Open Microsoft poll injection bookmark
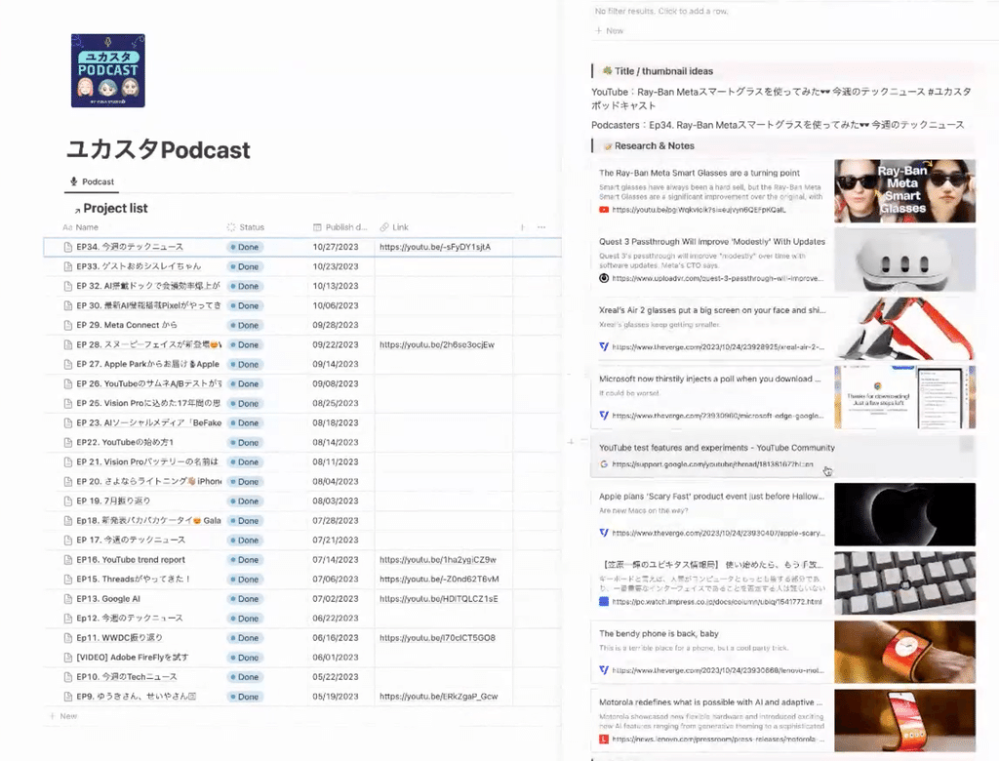 click(x=711, y=397)
